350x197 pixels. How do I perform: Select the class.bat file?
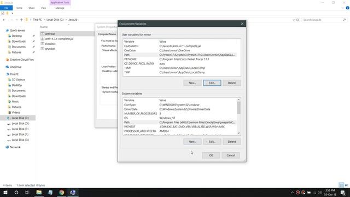point(50,44)
